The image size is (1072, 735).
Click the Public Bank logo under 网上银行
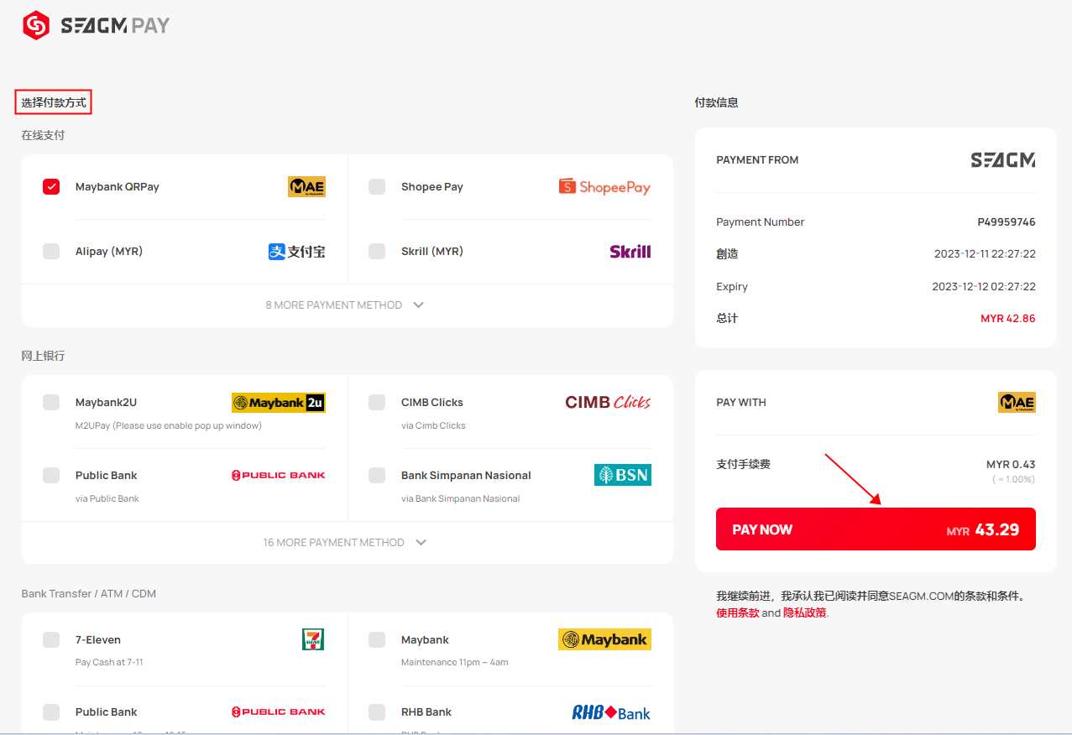279,476
